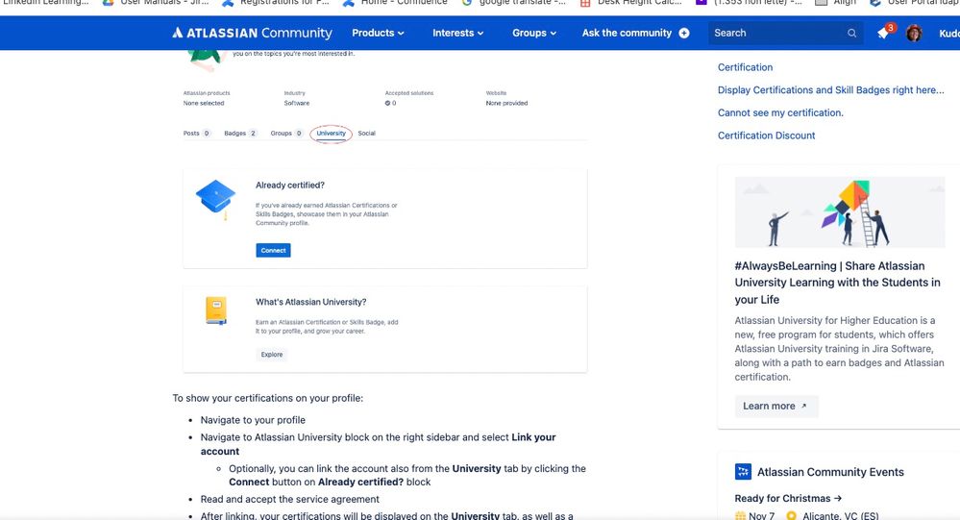The height and width of the screenshot is (520, 960).
Task: Select the Groups tab in profile screenshot
Action: 286,133
